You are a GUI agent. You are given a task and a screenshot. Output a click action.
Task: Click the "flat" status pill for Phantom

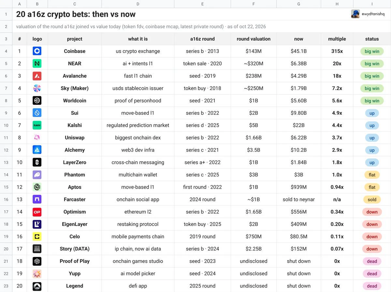click(x=372, y=175)
